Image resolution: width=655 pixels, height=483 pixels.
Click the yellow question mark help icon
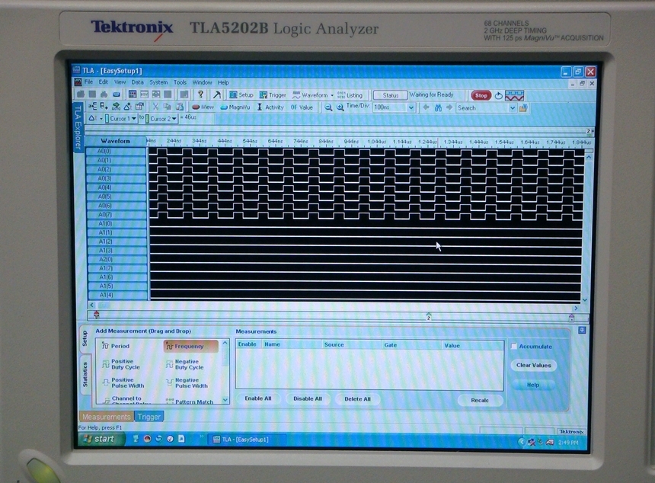coord(200,94)
